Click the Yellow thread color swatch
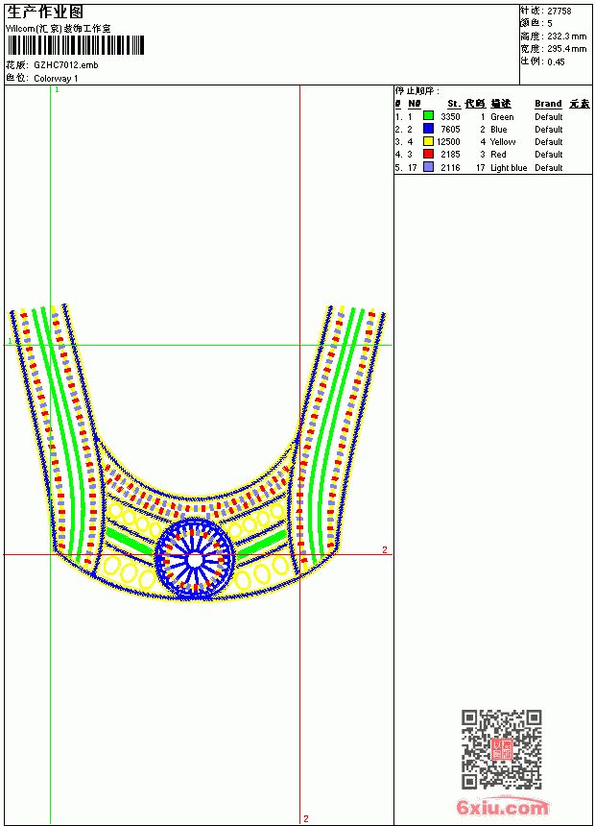The image size is (595, 826). coord(428,141)
